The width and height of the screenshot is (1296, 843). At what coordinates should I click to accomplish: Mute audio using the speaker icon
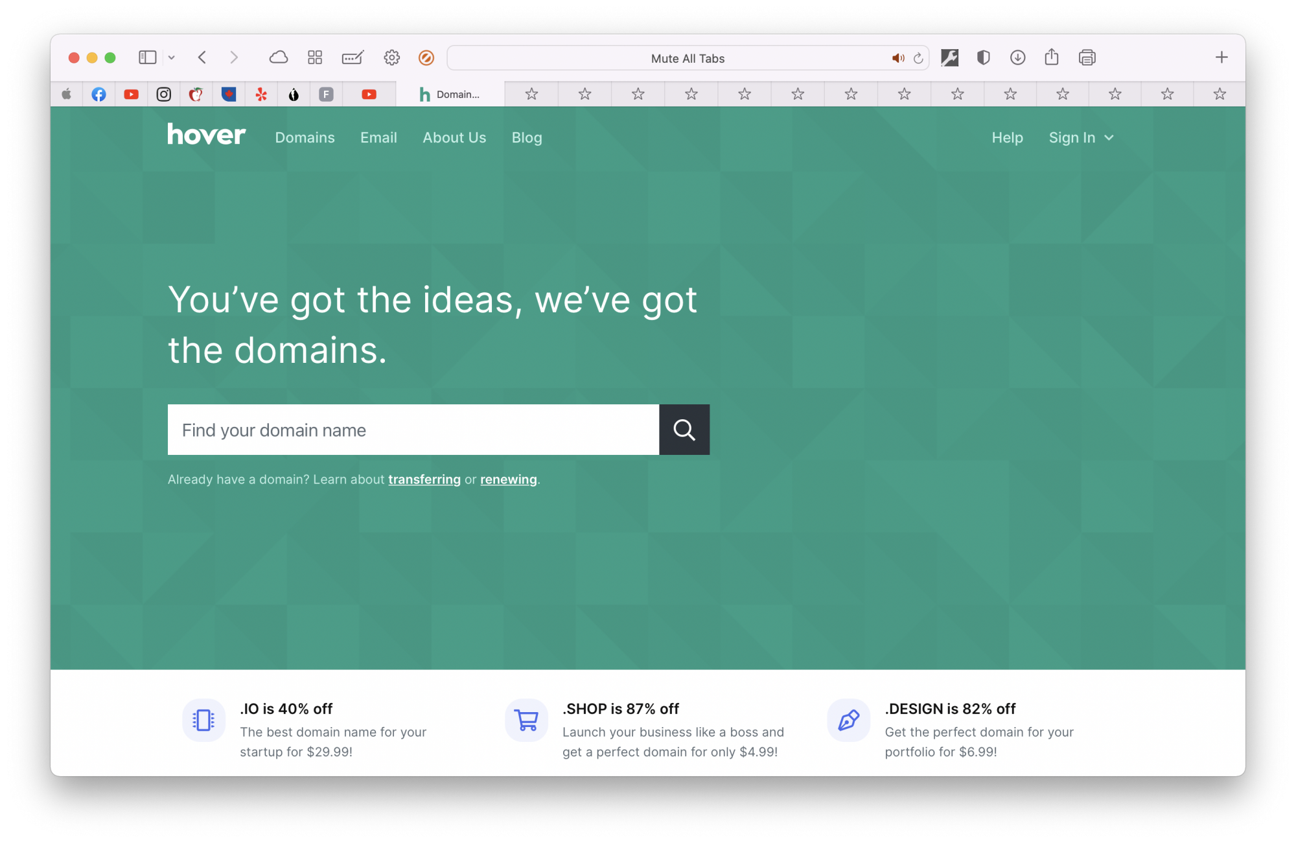(x=897, y=58)
